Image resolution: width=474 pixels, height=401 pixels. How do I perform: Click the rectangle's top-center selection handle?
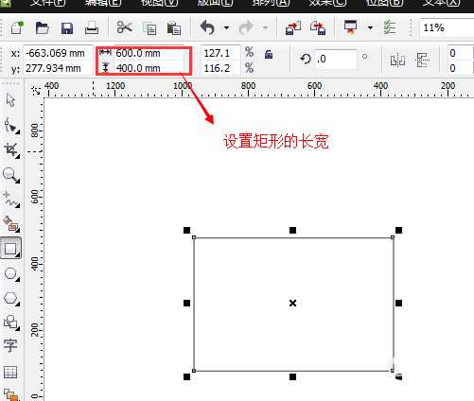[x=292, y=231]
